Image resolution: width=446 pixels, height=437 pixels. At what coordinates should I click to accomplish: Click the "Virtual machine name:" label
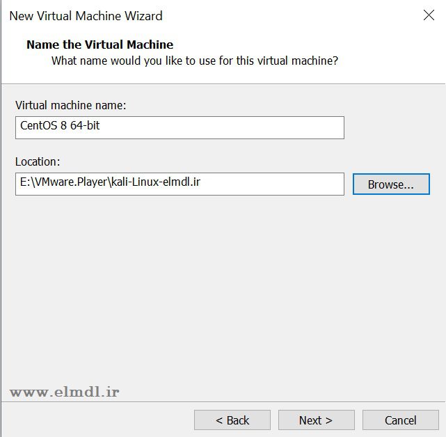[70, 105]
